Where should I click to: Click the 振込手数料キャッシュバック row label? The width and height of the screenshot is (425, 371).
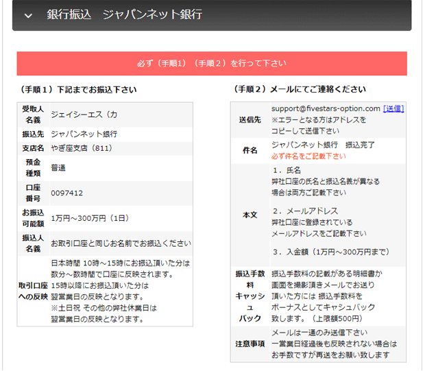[250, 296]
